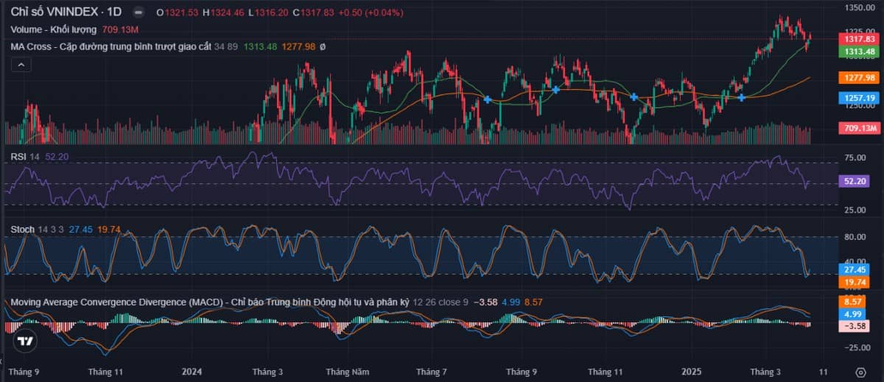Click the orange 1277.98 MA price label

tap(860, 77)
